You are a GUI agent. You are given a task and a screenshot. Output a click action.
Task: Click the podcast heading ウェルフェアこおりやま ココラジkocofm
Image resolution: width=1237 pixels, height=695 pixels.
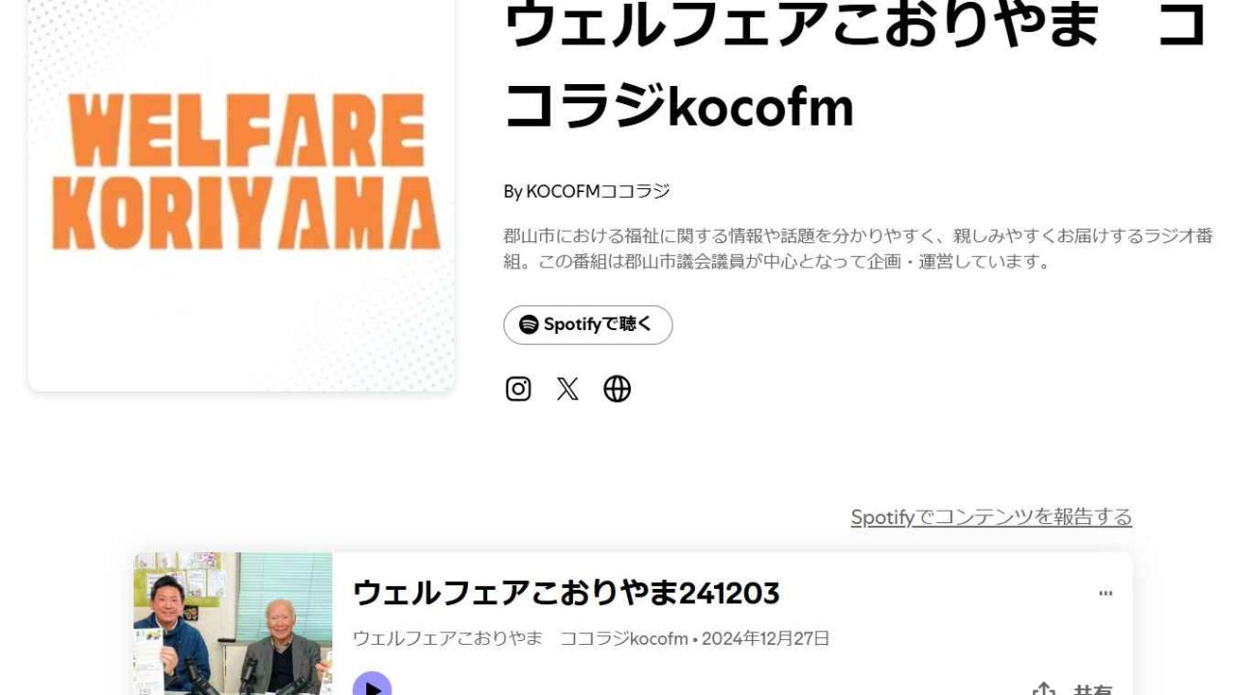click(856, 66)
